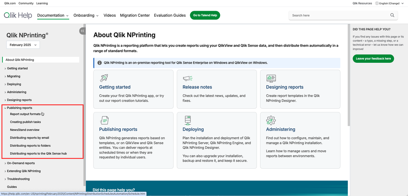Click the Publishing reports document icon
The width and height of the screenshot is (408, 196).
click(x=104, y=120)
